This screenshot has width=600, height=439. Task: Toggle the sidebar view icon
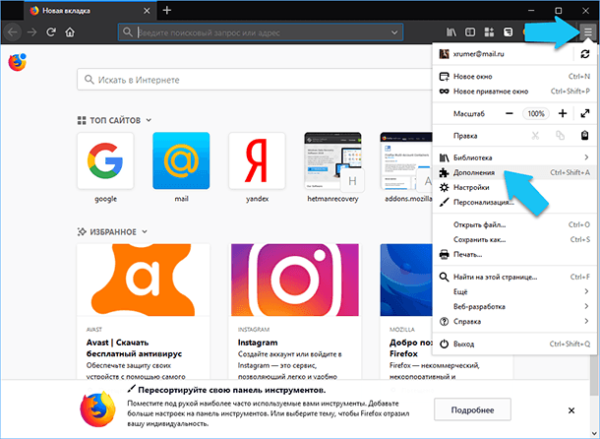[470, 32]
